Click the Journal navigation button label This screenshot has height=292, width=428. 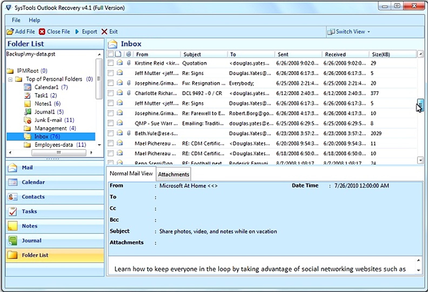[31, 241]
